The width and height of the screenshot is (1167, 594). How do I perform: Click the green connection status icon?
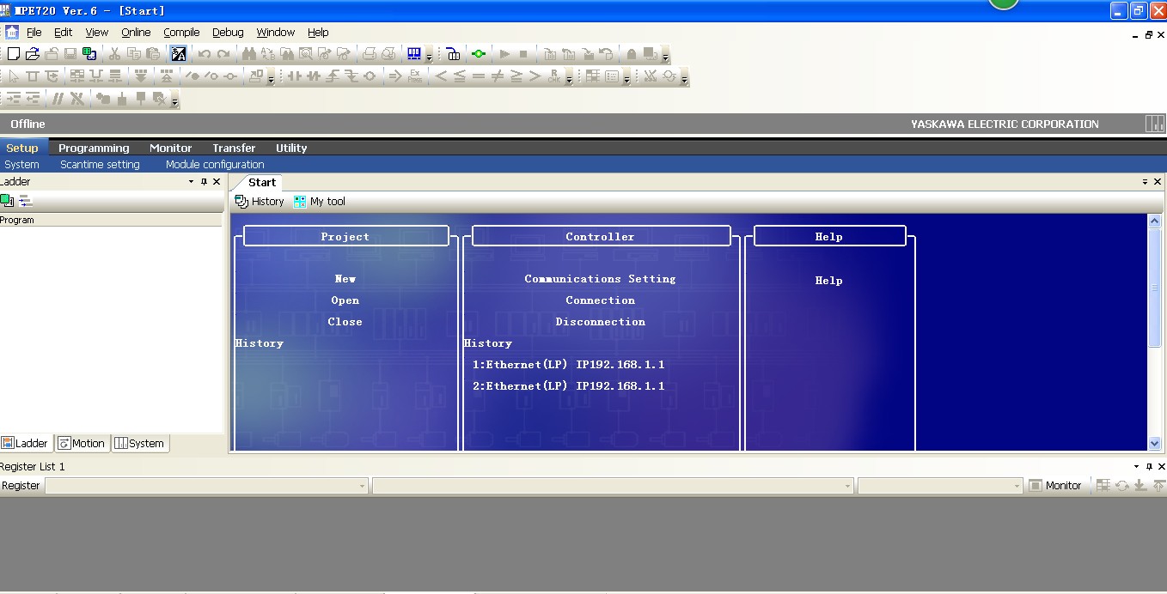point(479,54)
